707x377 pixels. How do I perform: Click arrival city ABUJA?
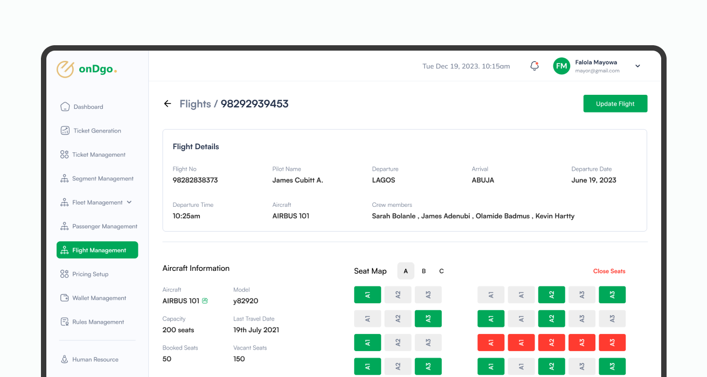tap(483, 180)
